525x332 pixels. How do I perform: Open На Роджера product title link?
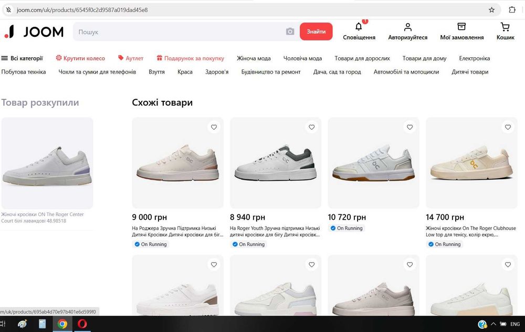(x=177, y=231)
